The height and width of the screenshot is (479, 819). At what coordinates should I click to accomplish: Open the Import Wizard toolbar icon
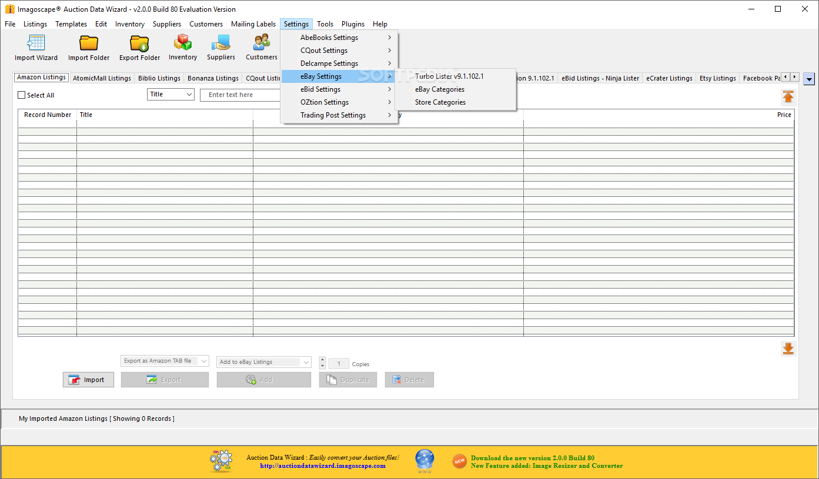36,48
